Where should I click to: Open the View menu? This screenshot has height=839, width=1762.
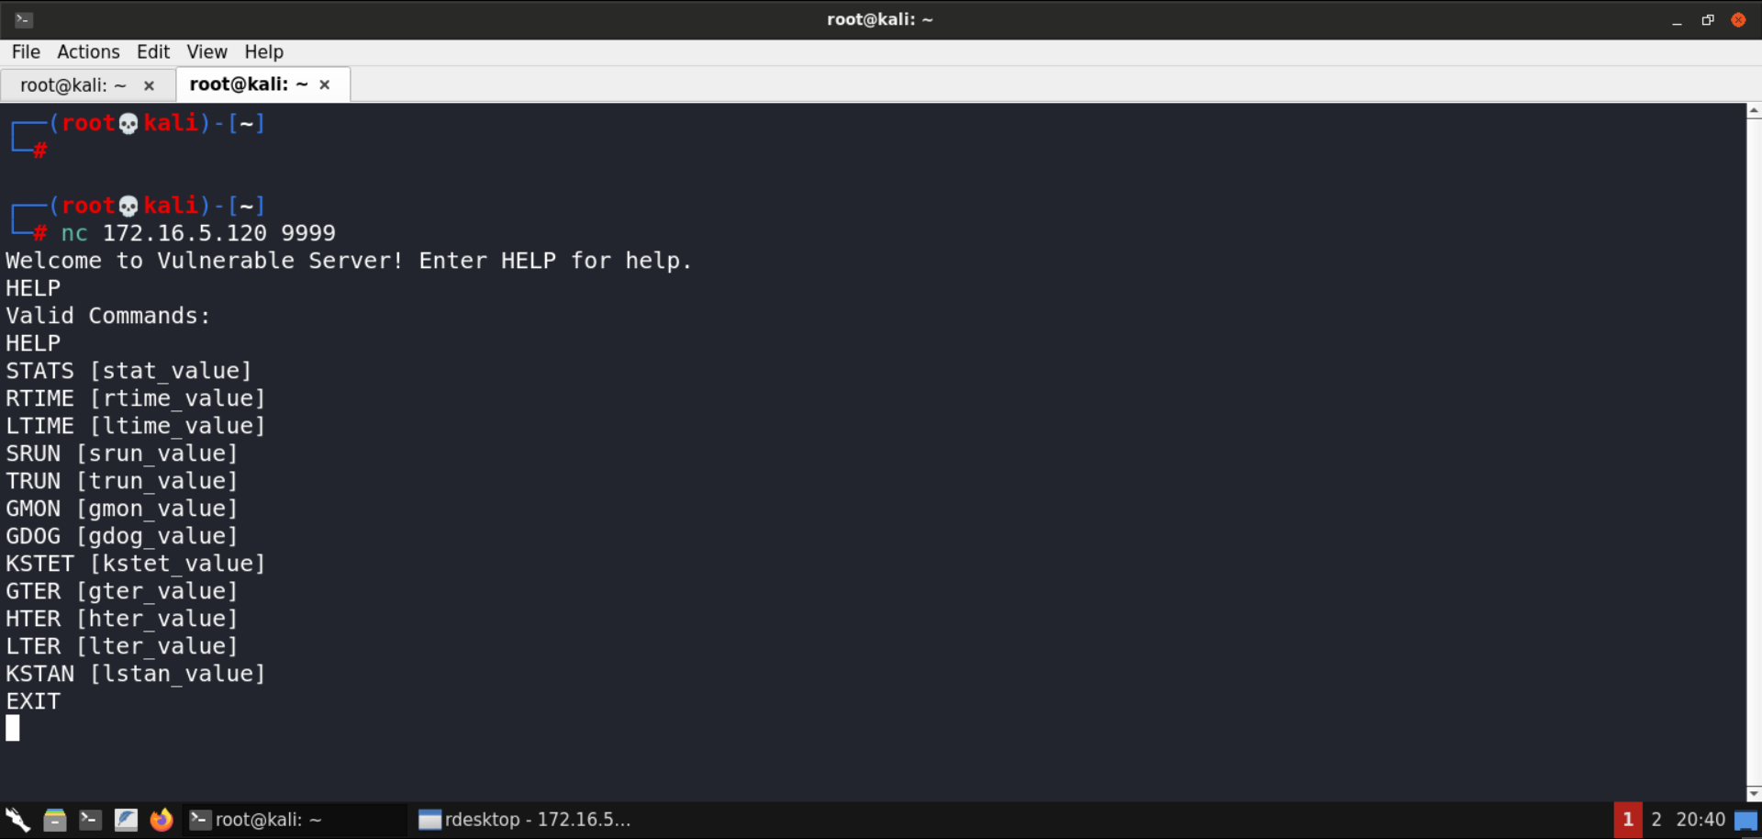tap(206, 52)
